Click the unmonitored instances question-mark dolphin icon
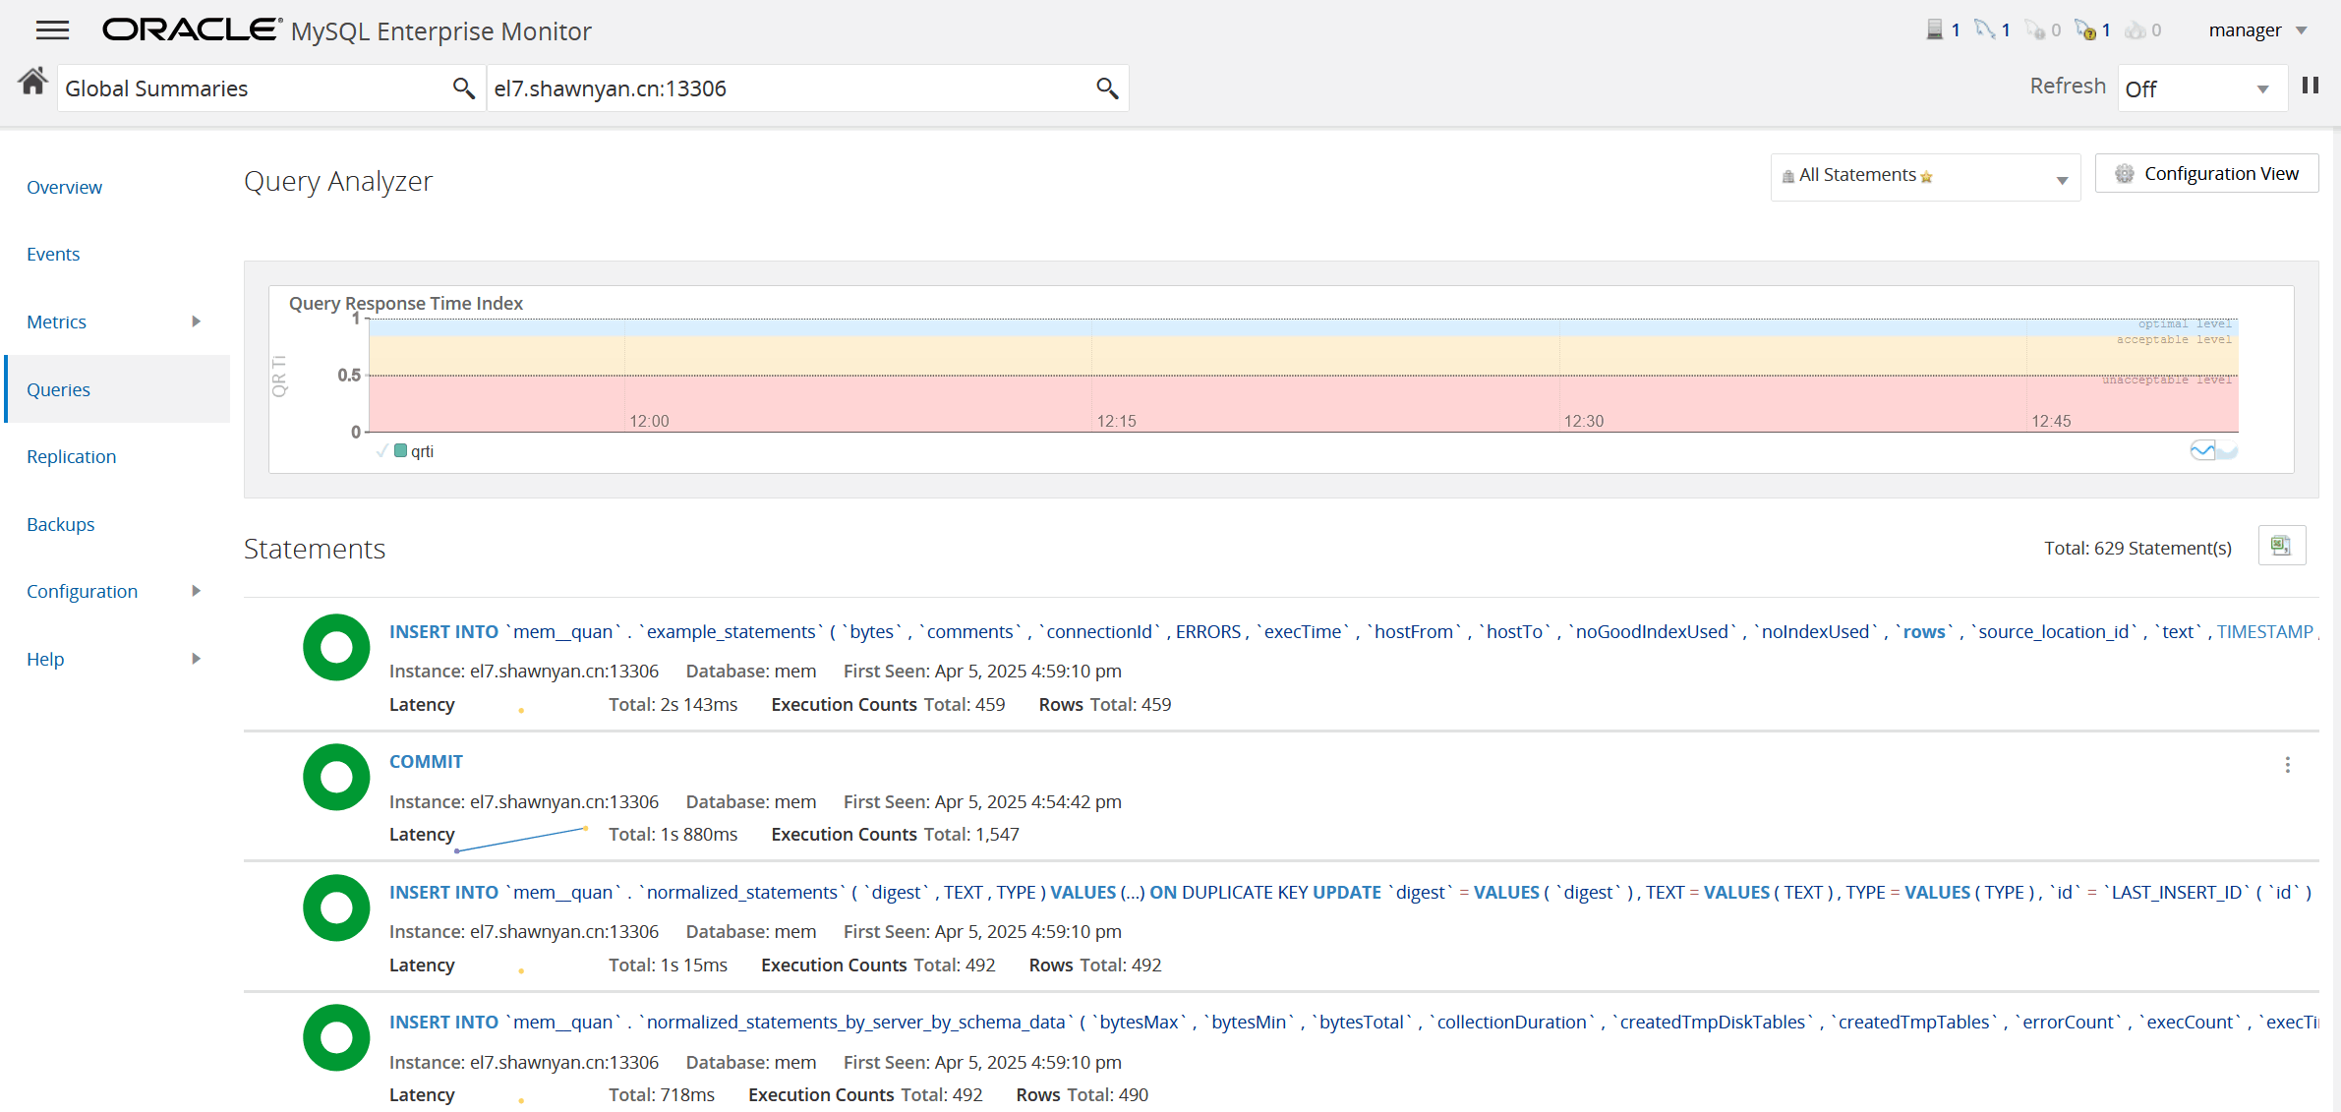This screenshot has width=2341, height=1112. (x=2085, y=30)
